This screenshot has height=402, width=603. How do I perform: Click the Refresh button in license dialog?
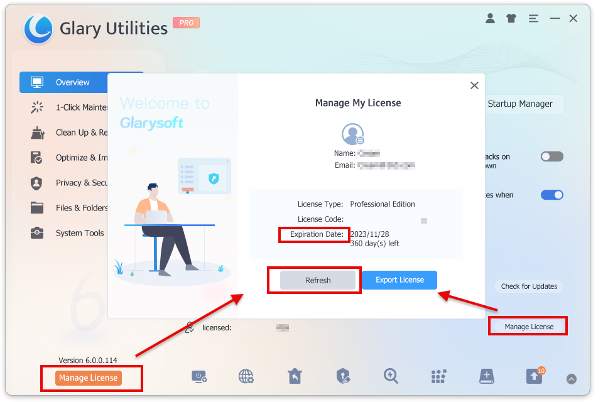[318, 280]
